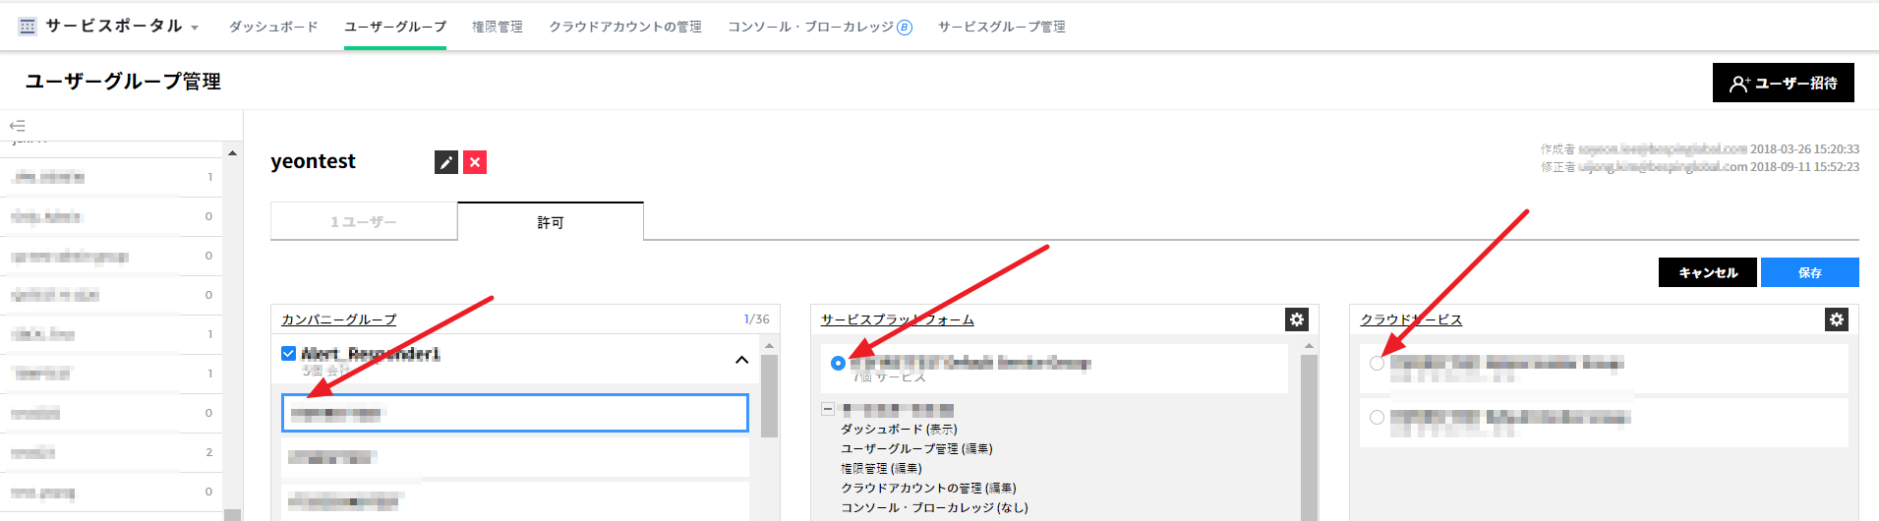Click the 保存 button
1879x521 pixels.
tap(1809, 272)
